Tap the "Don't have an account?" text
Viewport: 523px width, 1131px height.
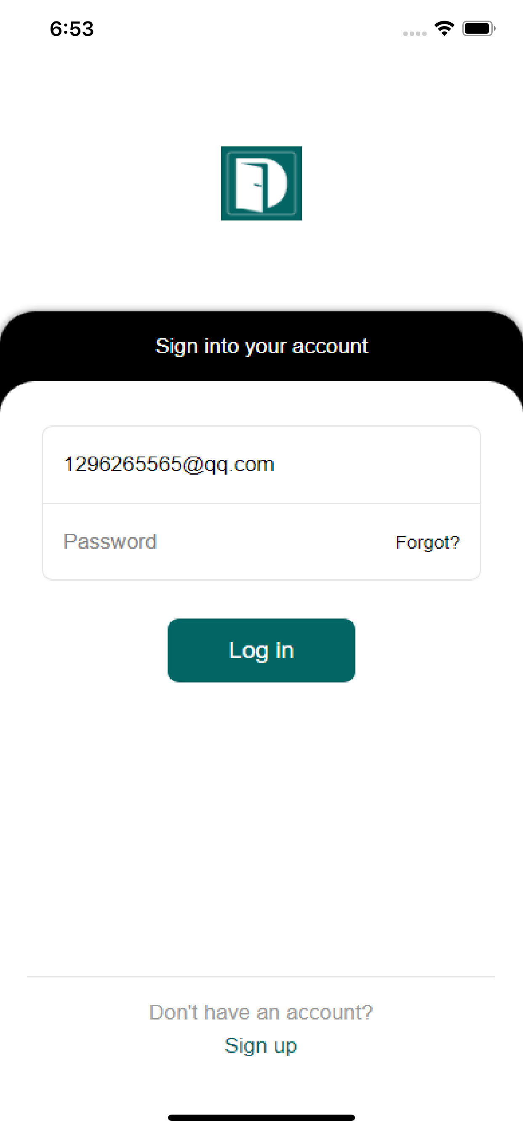pyautogui.click(x=261, y=1012)
